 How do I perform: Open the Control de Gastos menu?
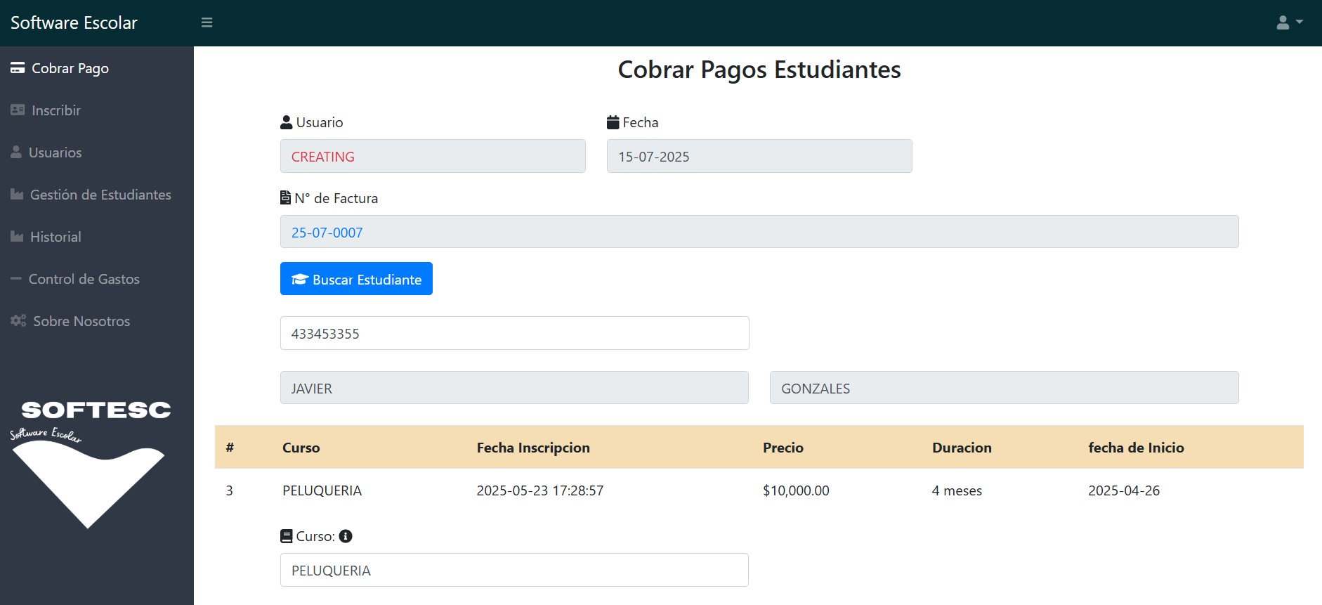pyautogui.click(x=84, y=279)
